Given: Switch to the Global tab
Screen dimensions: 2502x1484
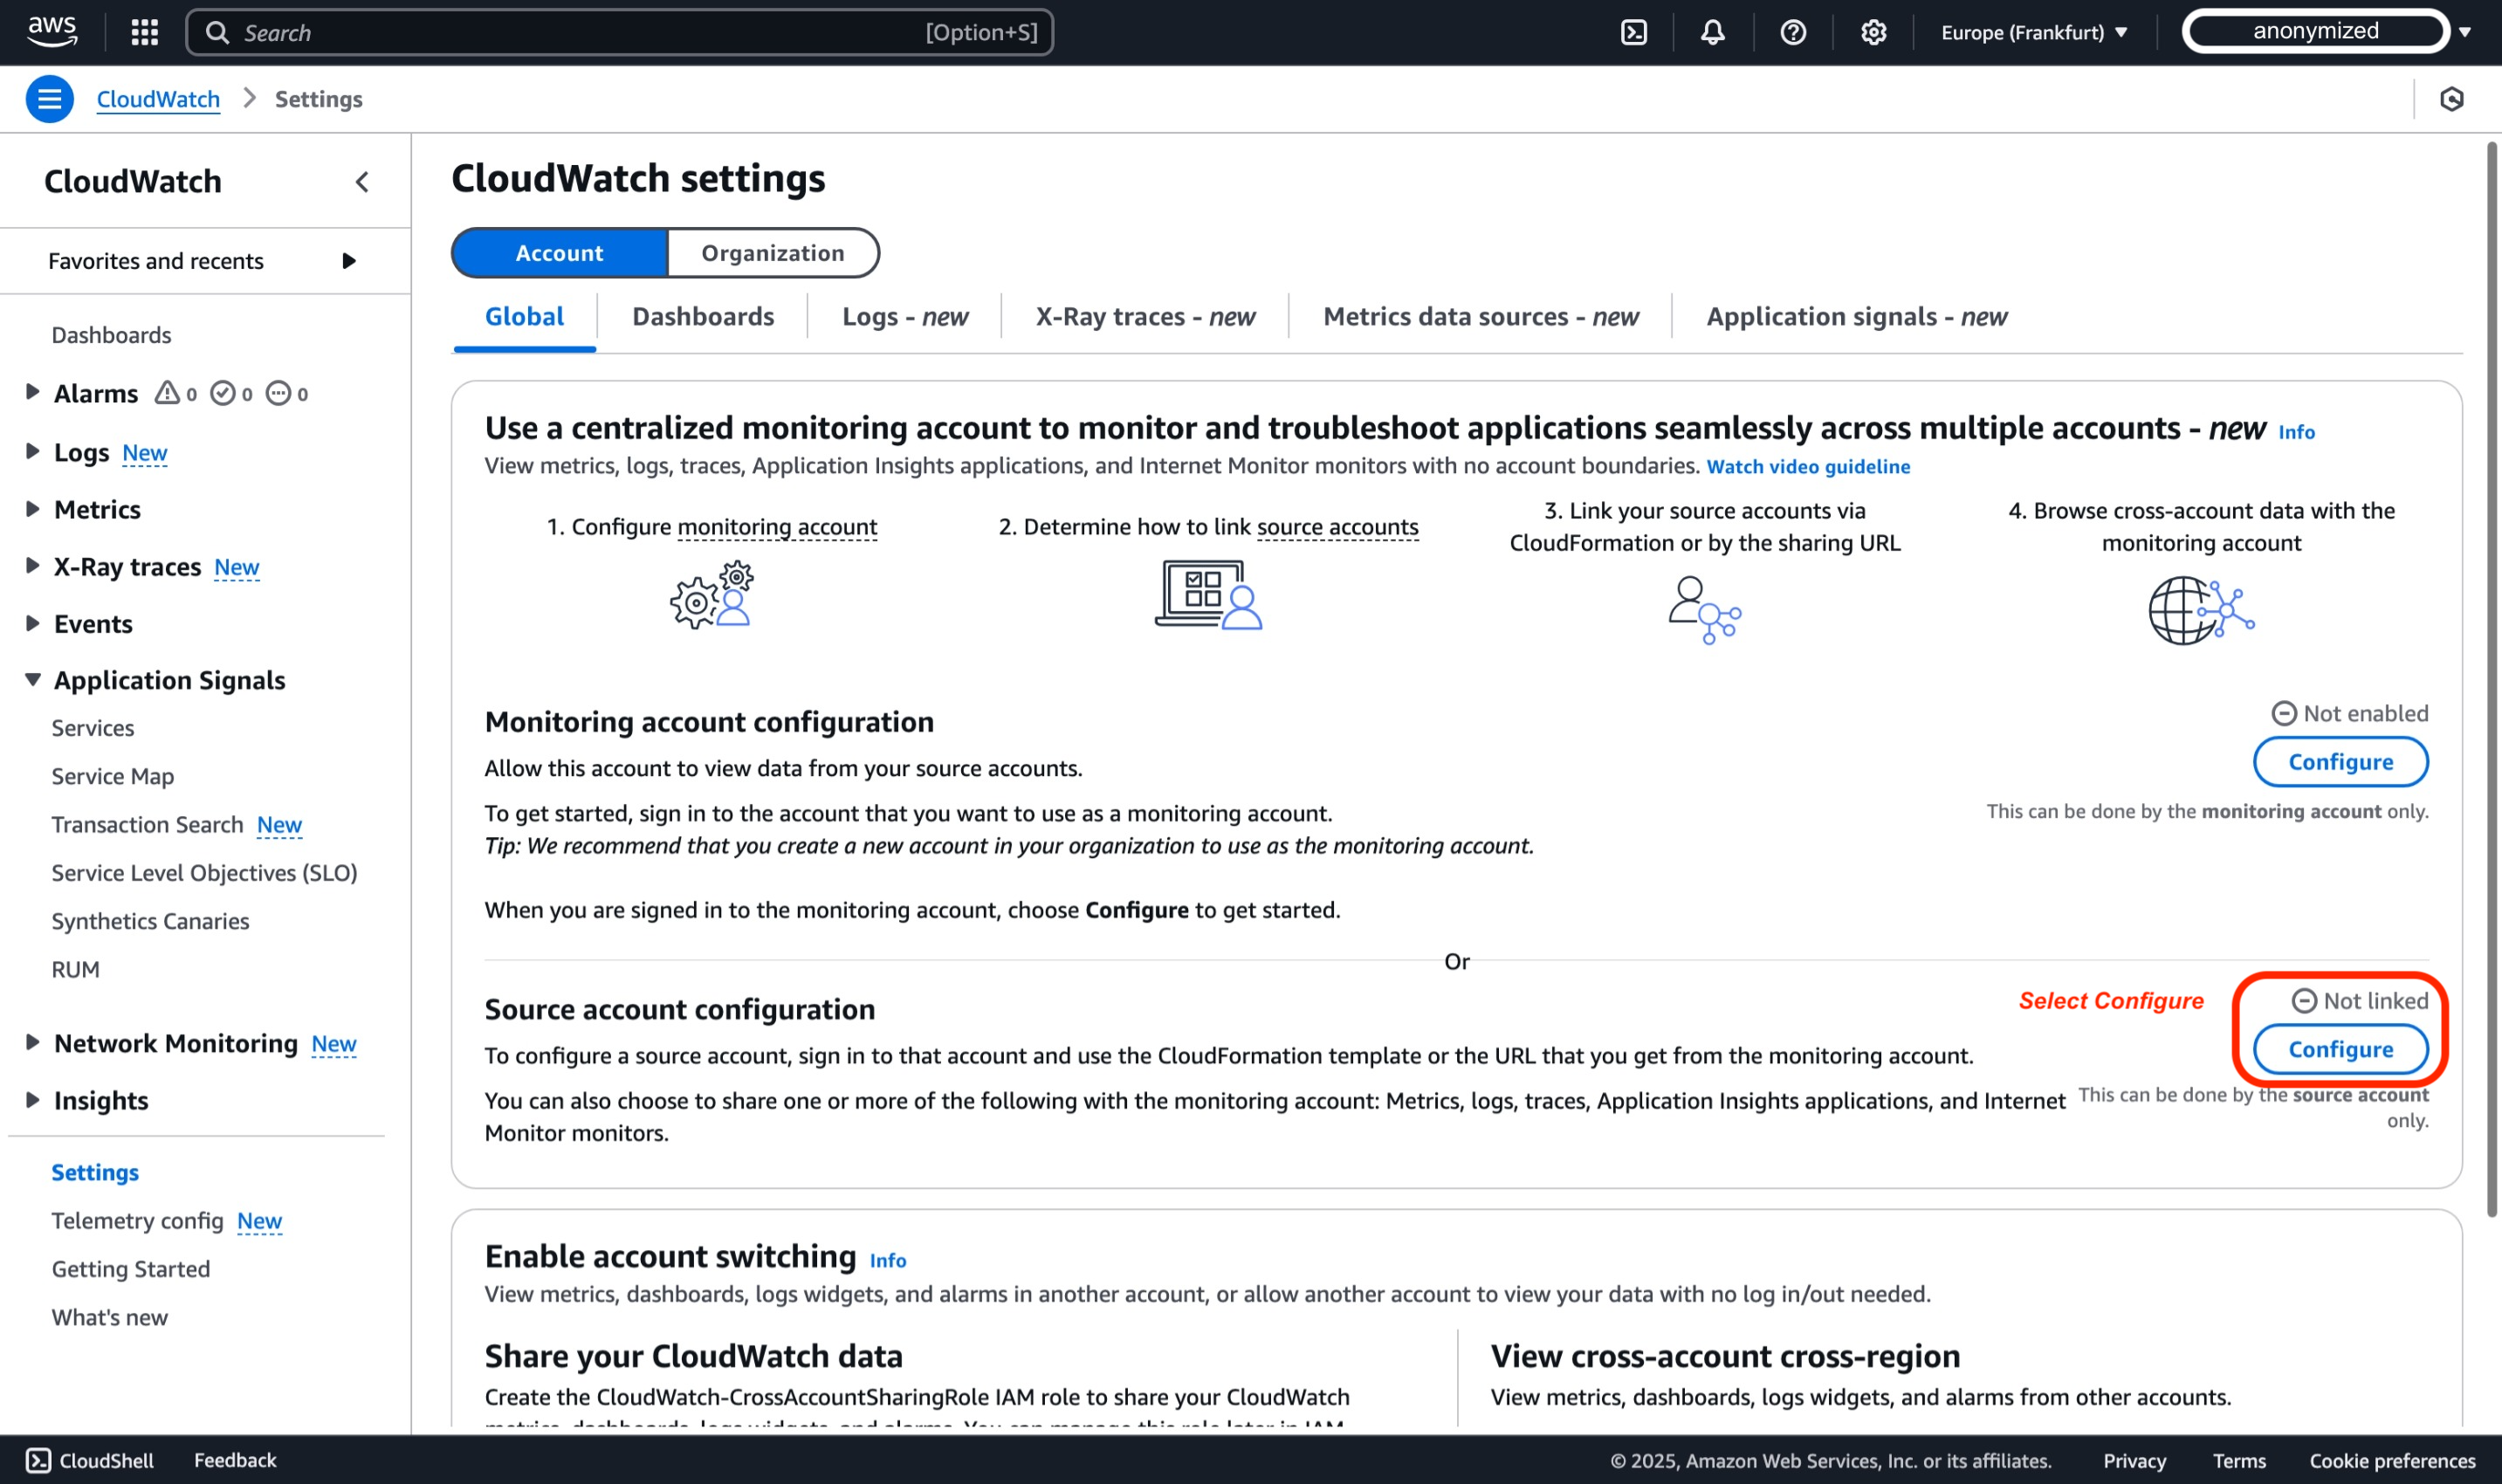Looking at the screenshot, I should click(524, 317).
